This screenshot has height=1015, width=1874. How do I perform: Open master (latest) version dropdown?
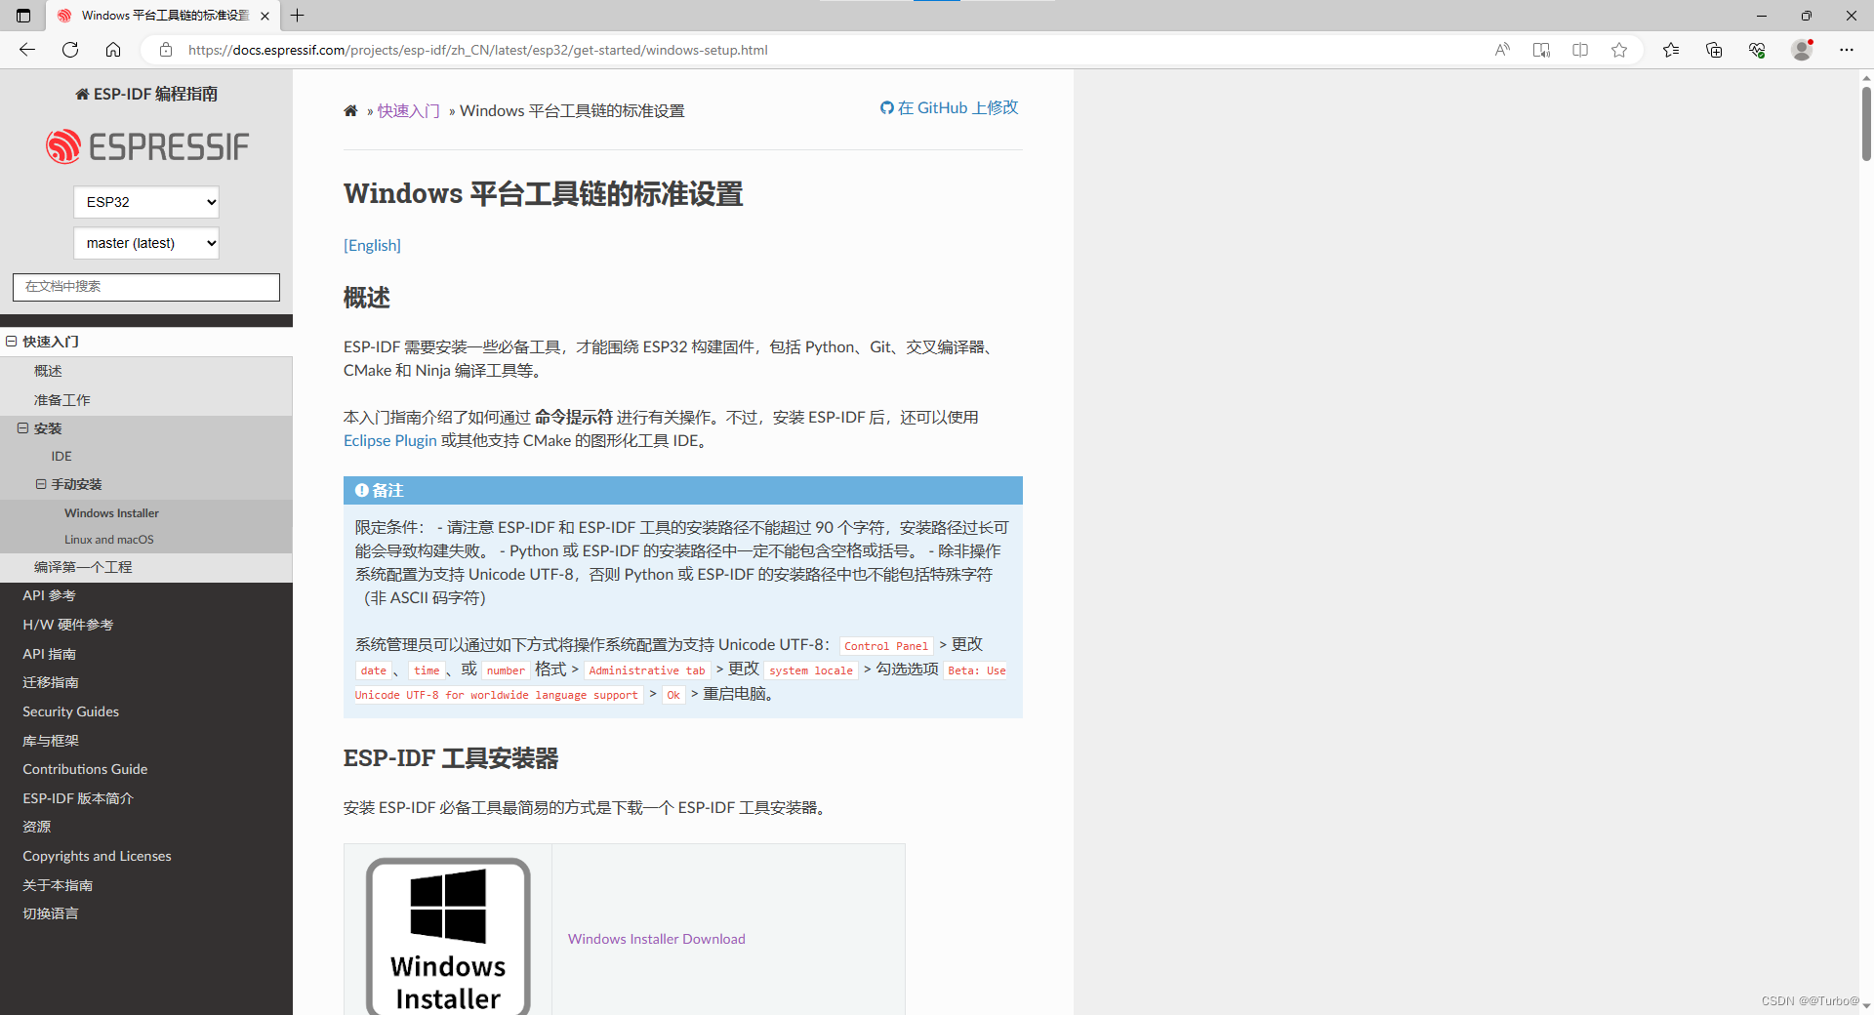coord(146,243)
